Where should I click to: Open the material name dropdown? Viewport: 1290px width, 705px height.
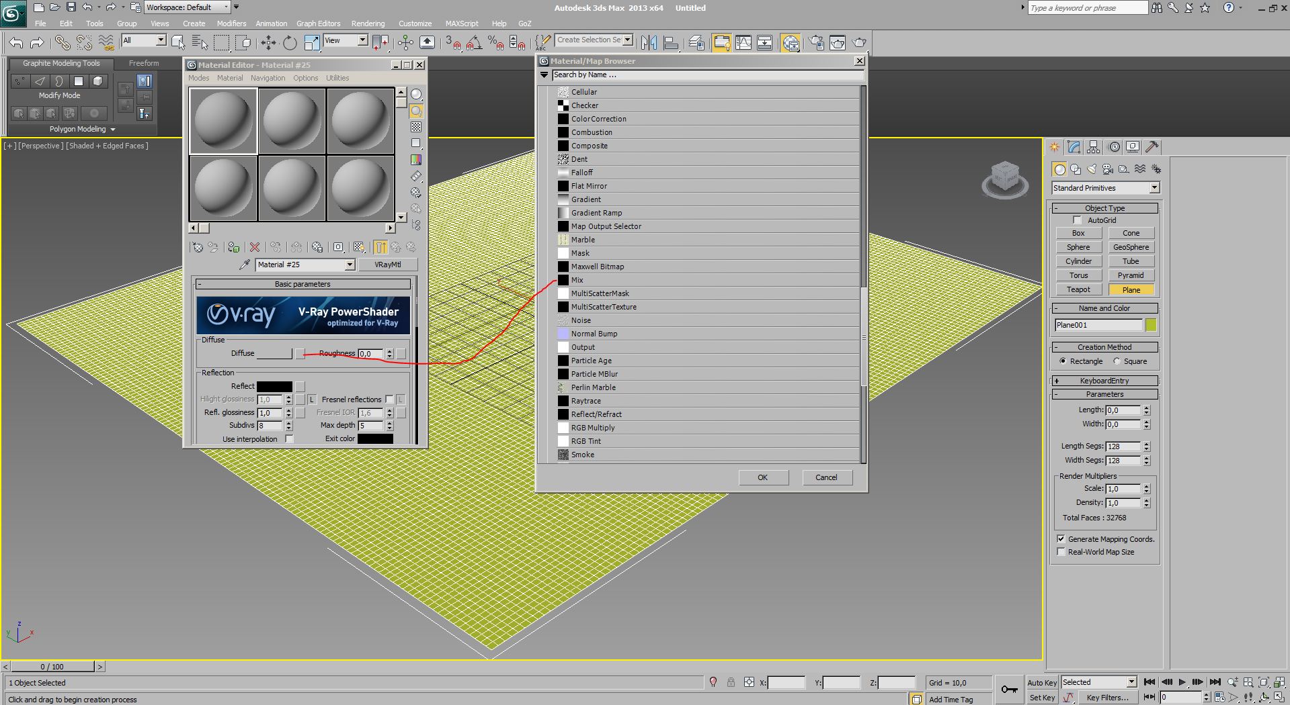point(350,265)
